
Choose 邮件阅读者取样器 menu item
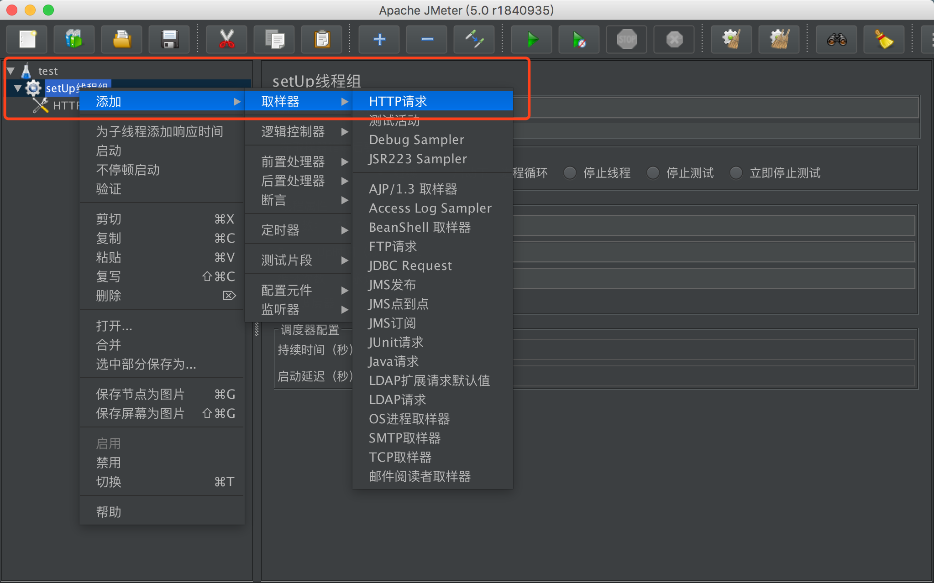pyautogui.click(x=433, y=476)
